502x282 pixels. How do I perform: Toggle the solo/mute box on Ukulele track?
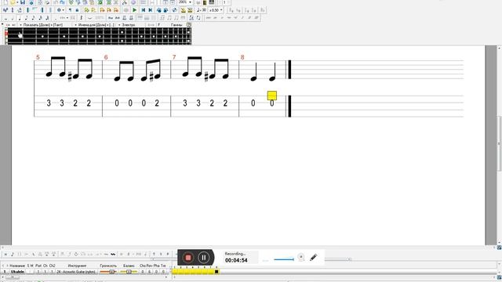(30, 272)
